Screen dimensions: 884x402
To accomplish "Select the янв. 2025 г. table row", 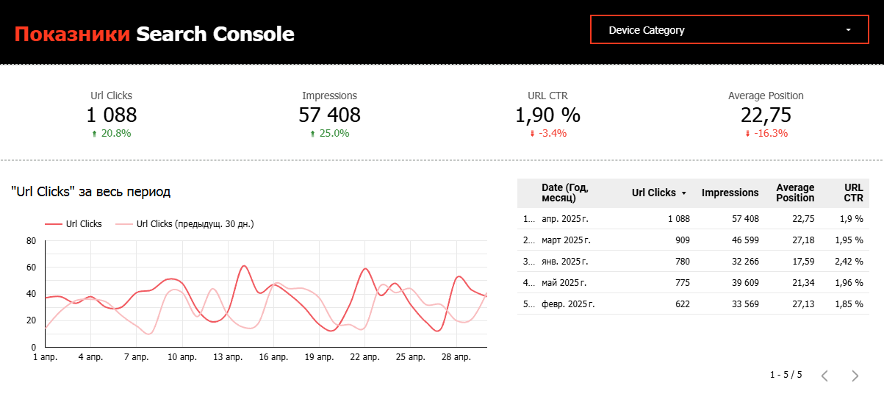I will pyautogui.click(x=693, y=262).
